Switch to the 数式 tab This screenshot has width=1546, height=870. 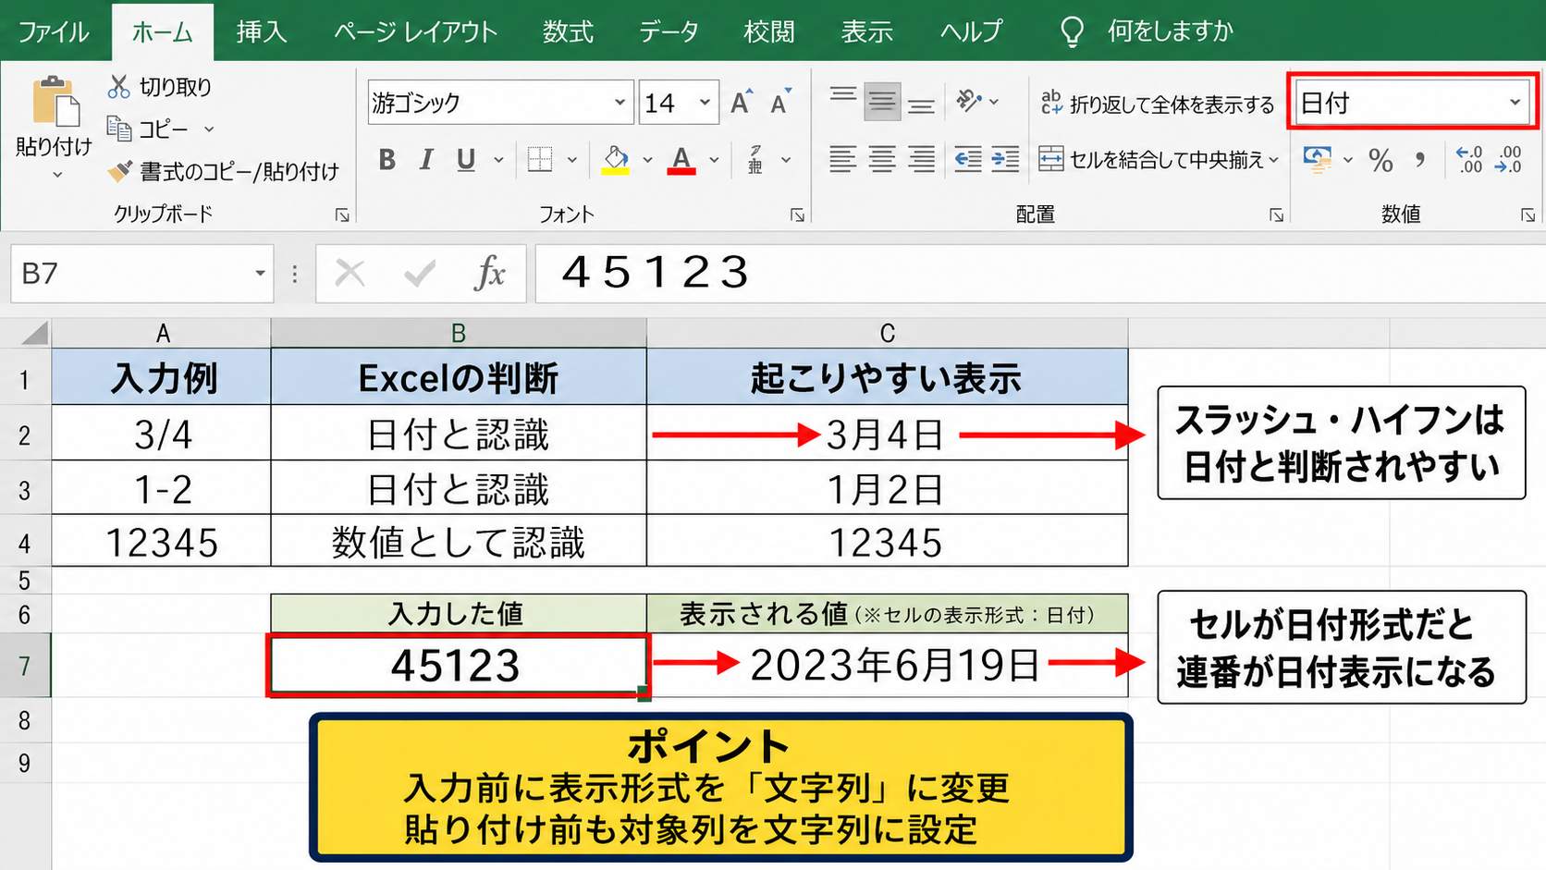click(x=568, y=32)
